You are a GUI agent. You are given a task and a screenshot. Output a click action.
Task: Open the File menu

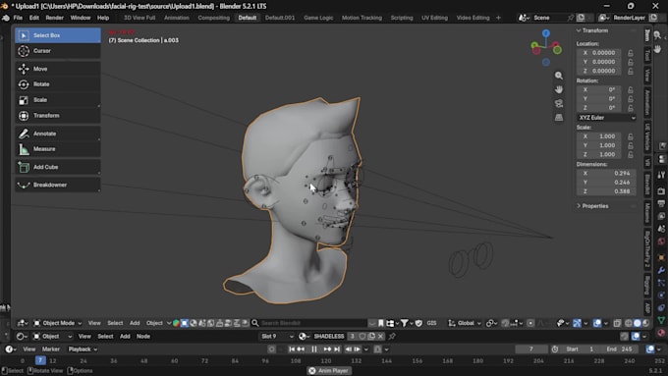point(18,18)
